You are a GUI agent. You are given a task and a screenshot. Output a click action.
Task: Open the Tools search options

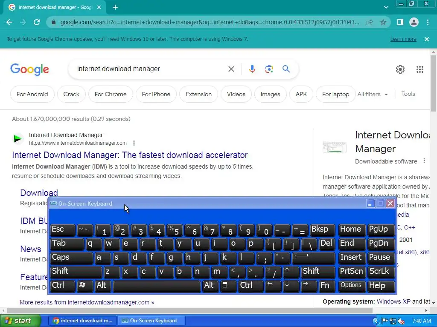point(408,94)
